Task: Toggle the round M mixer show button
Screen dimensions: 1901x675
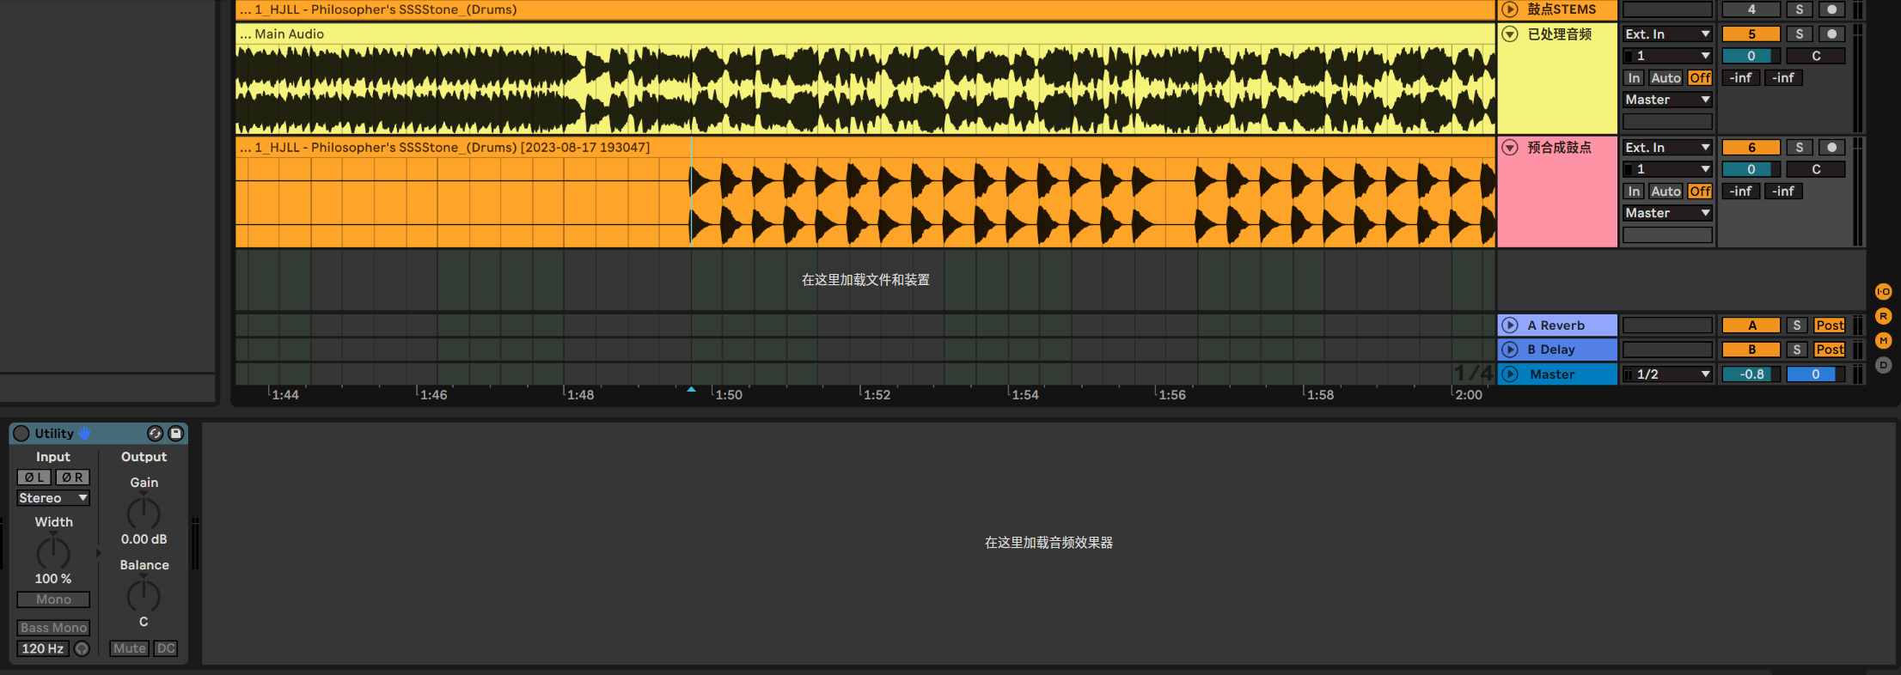Action: click(x=1883, y=341)
